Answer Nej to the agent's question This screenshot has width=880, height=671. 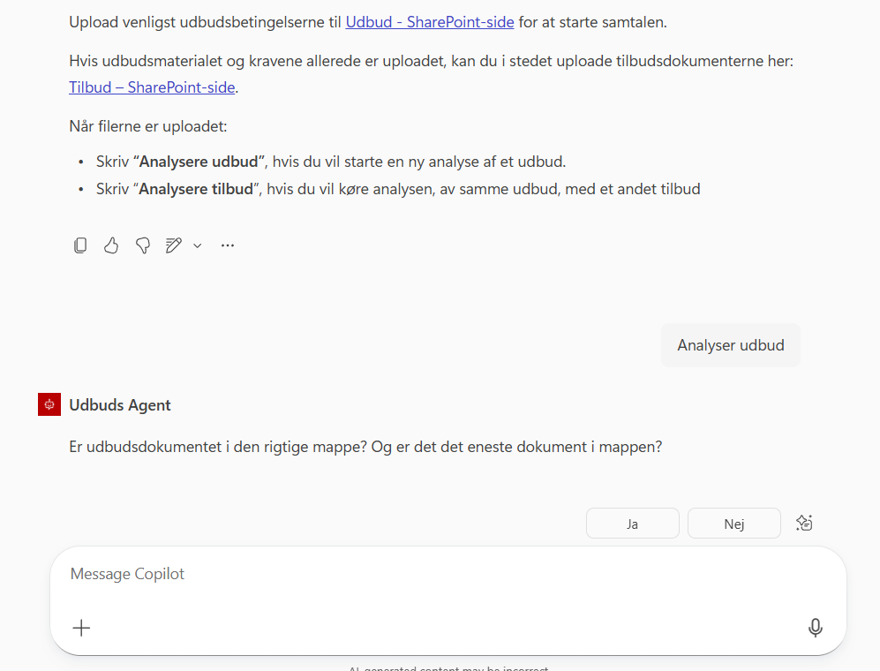click(x=733, y=523)
